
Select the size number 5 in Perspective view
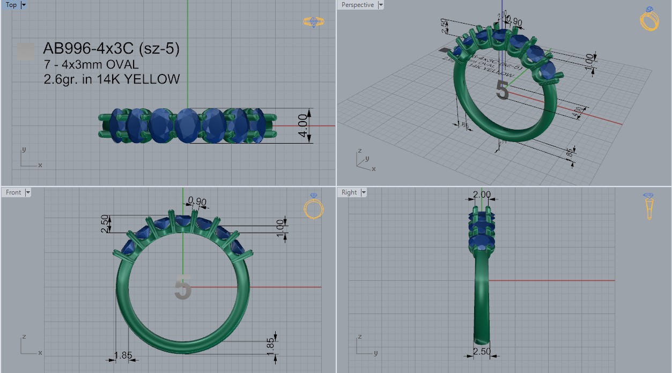coord(502,91)
